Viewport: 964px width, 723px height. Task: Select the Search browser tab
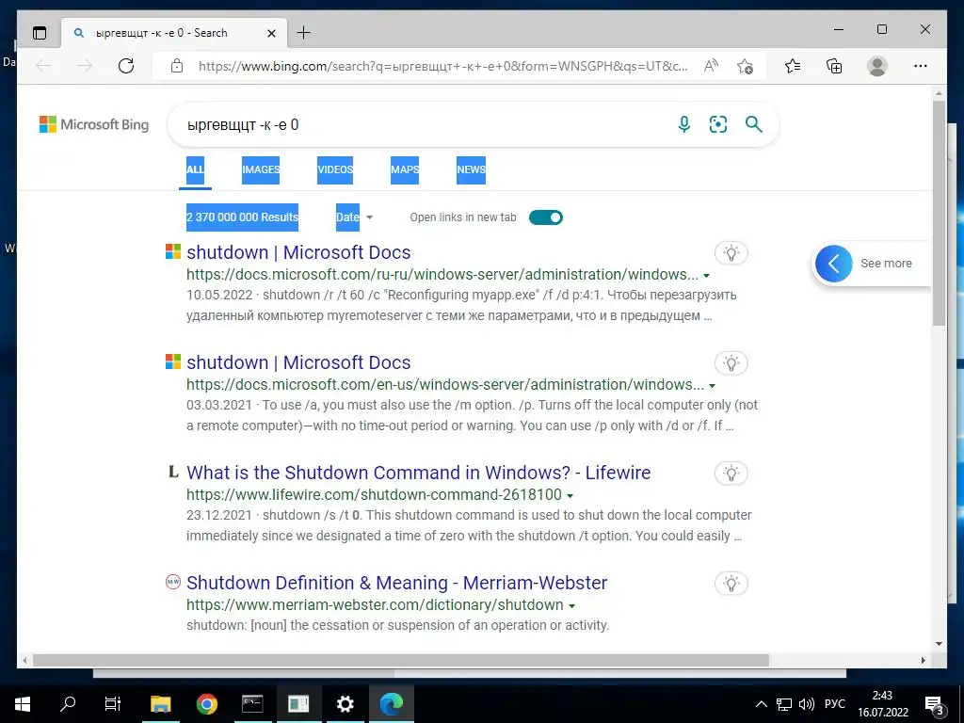click(174, 33)
